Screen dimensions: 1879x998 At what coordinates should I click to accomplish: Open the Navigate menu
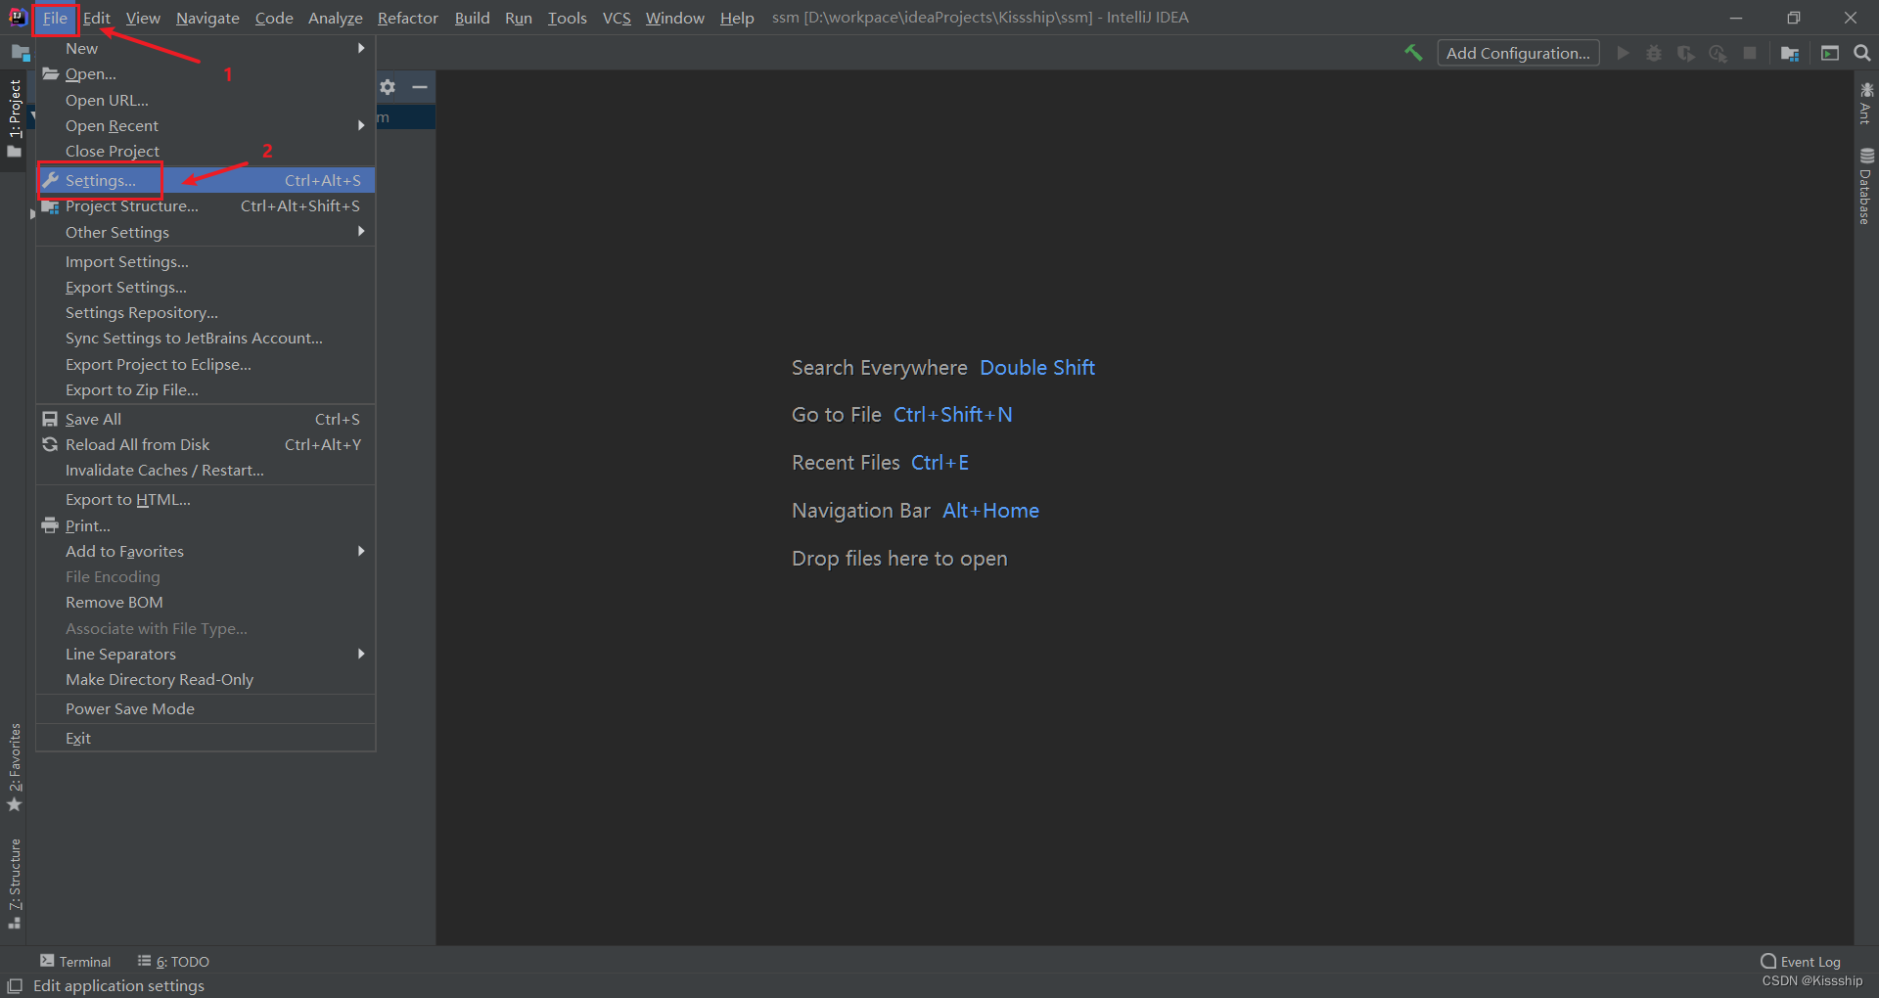207,18
